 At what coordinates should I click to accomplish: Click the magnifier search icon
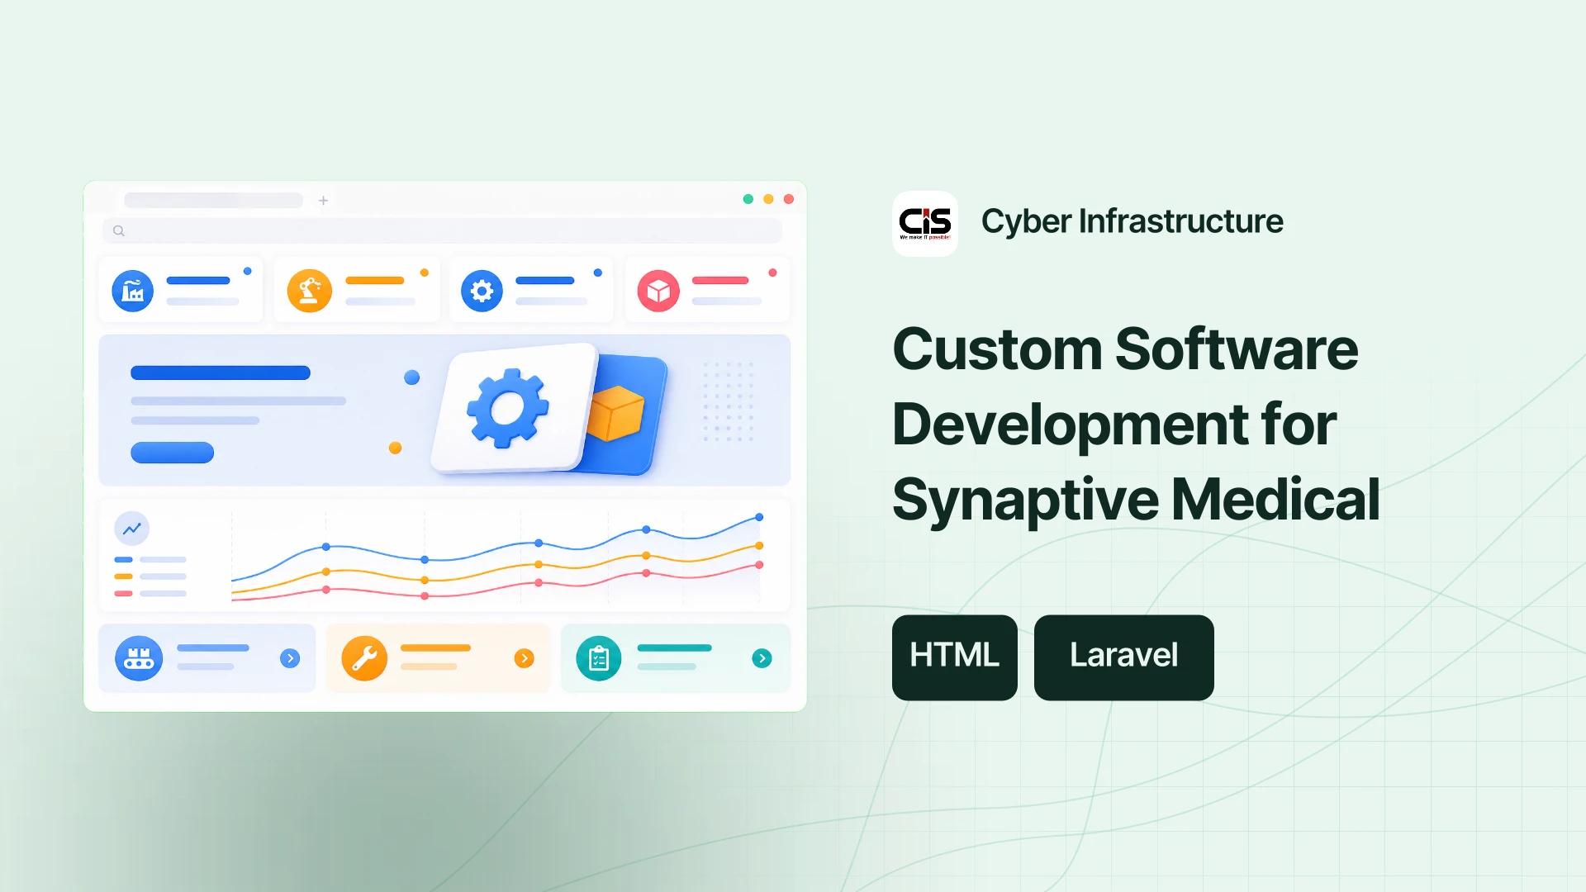(x=119, y=231)
